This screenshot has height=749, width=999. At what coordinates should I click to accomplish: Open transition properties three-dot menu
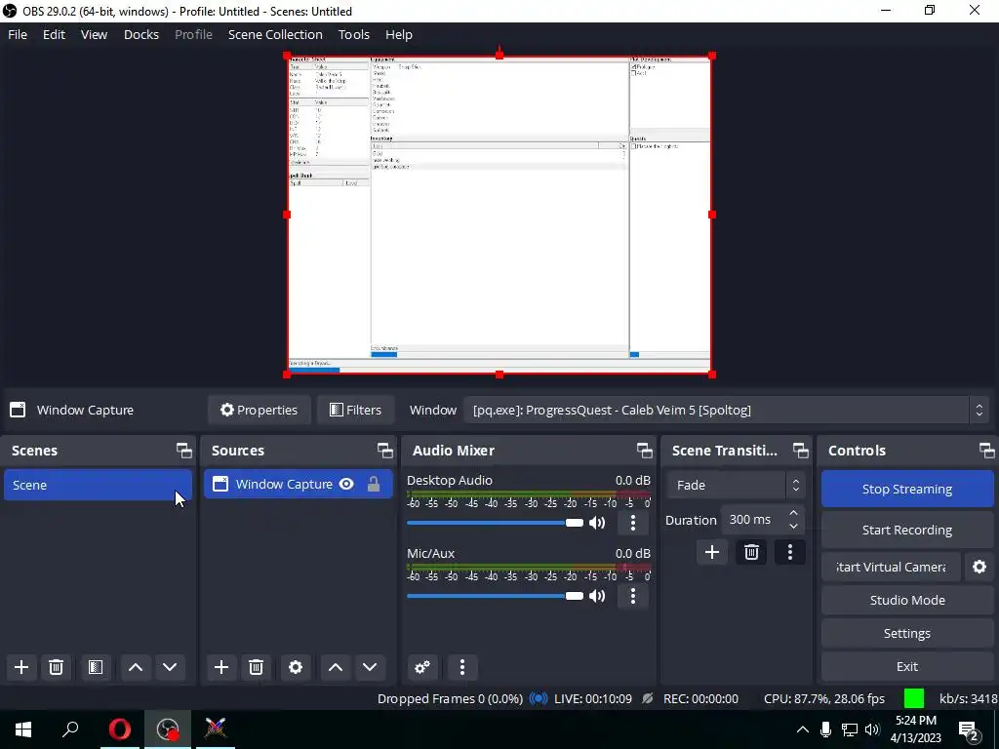click(x=790, y=552)
